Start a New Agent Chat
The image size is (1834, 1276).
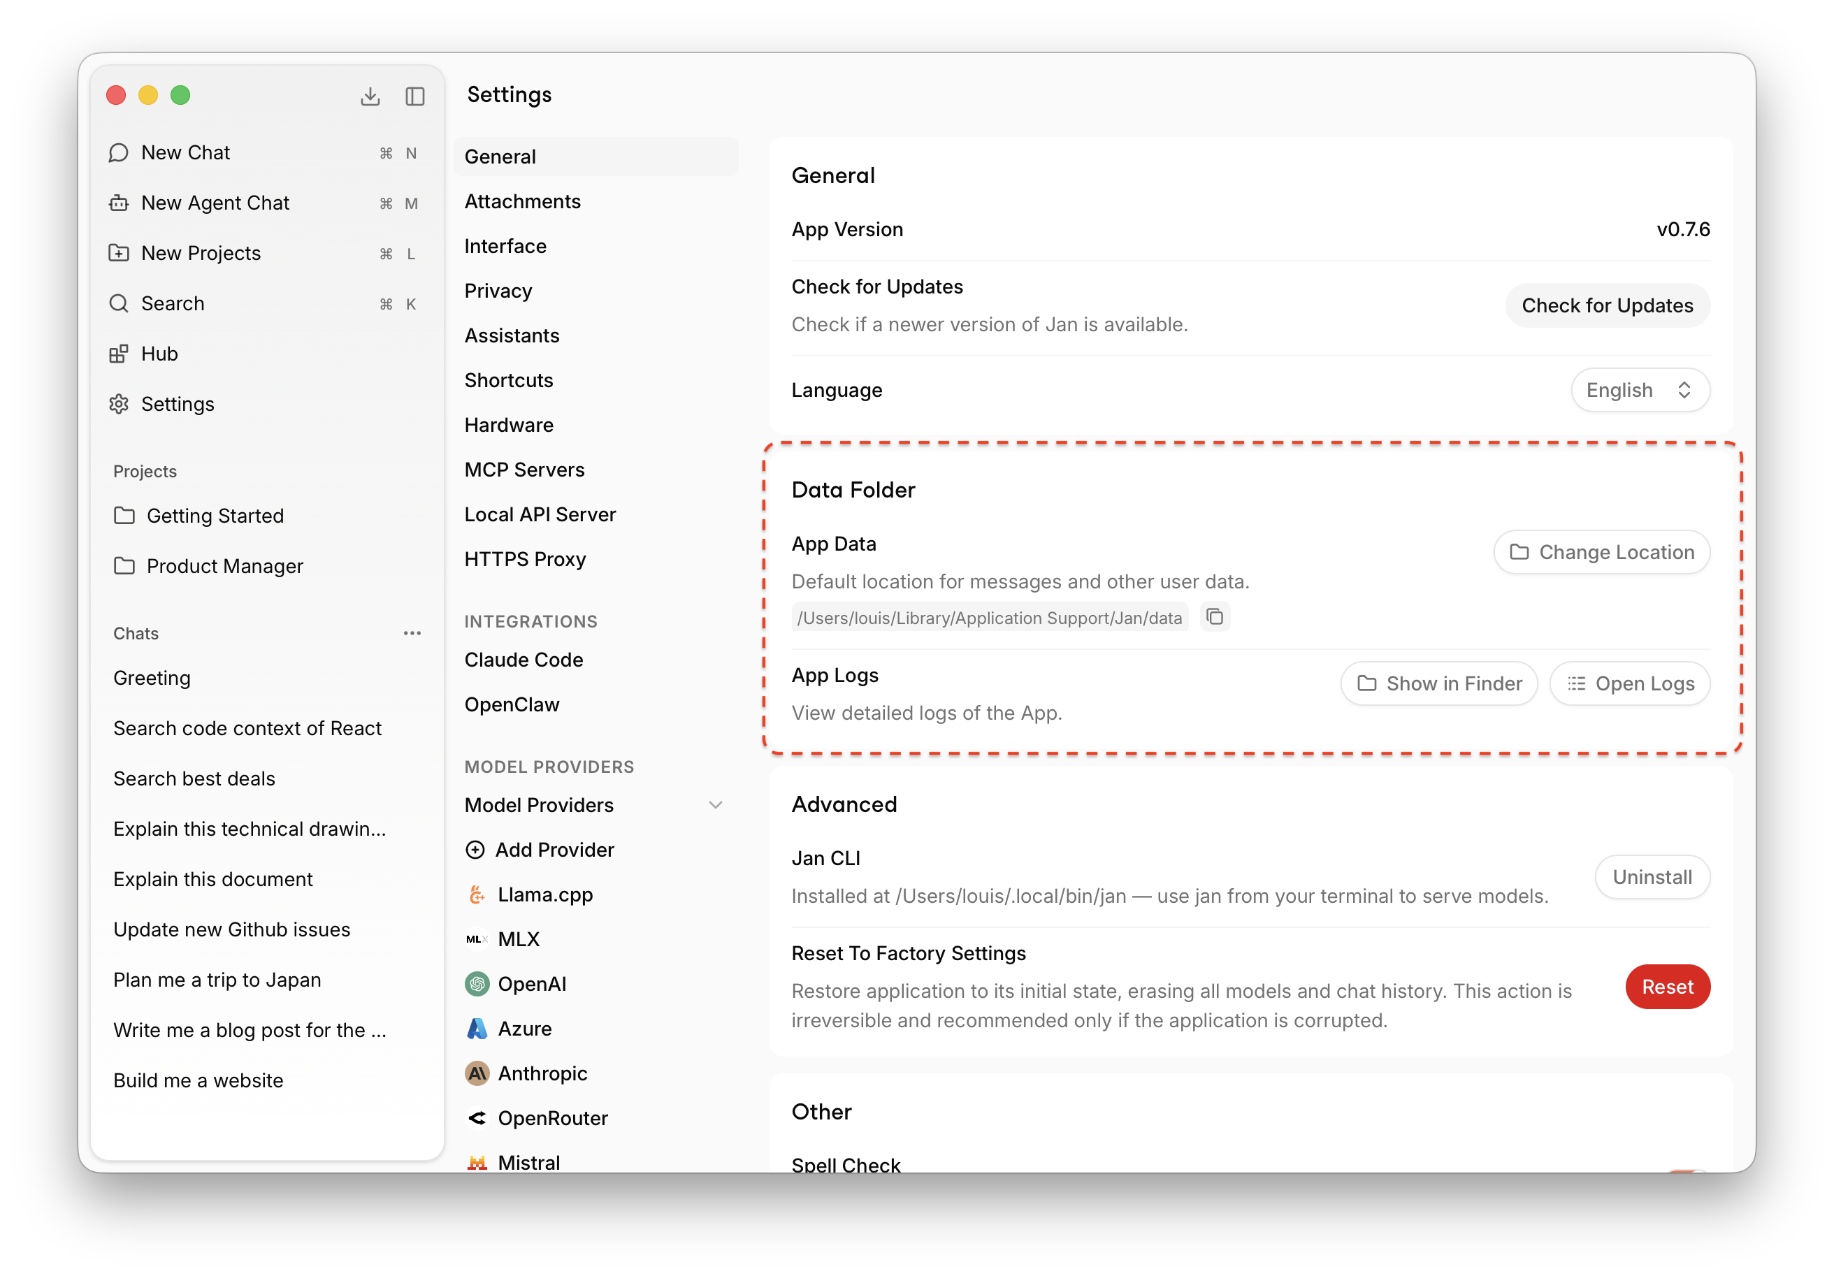[216, 203]
